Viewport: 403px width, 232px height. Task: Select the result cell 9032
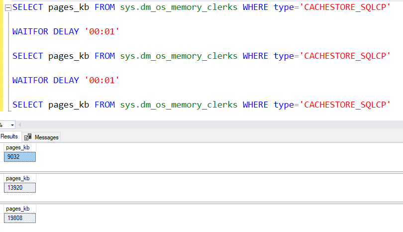point(20,157)
